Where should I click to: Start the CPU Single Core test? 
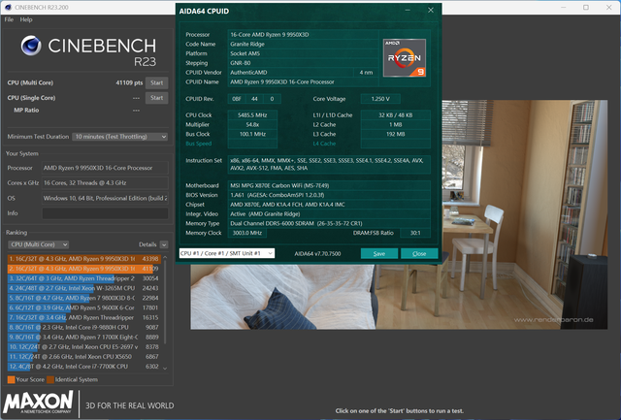[x=156, y=98]
